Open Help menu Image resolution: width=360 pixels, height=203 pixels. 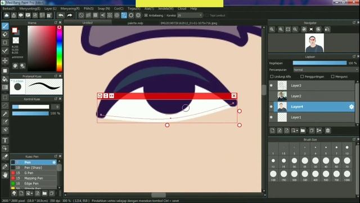coord(193,8)
